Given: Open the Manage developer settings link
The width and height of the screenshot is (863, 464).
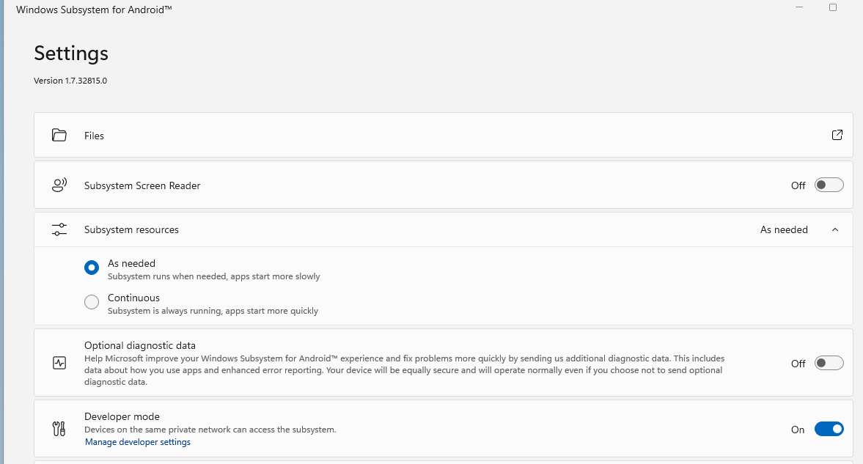Looking at the screenshot, I should point(138,442).
